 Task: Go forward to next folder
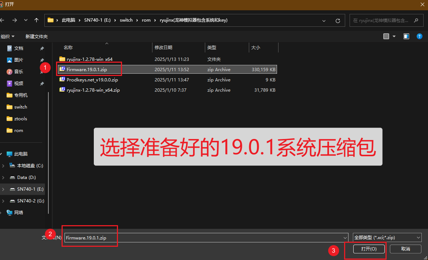coord(15,20)
